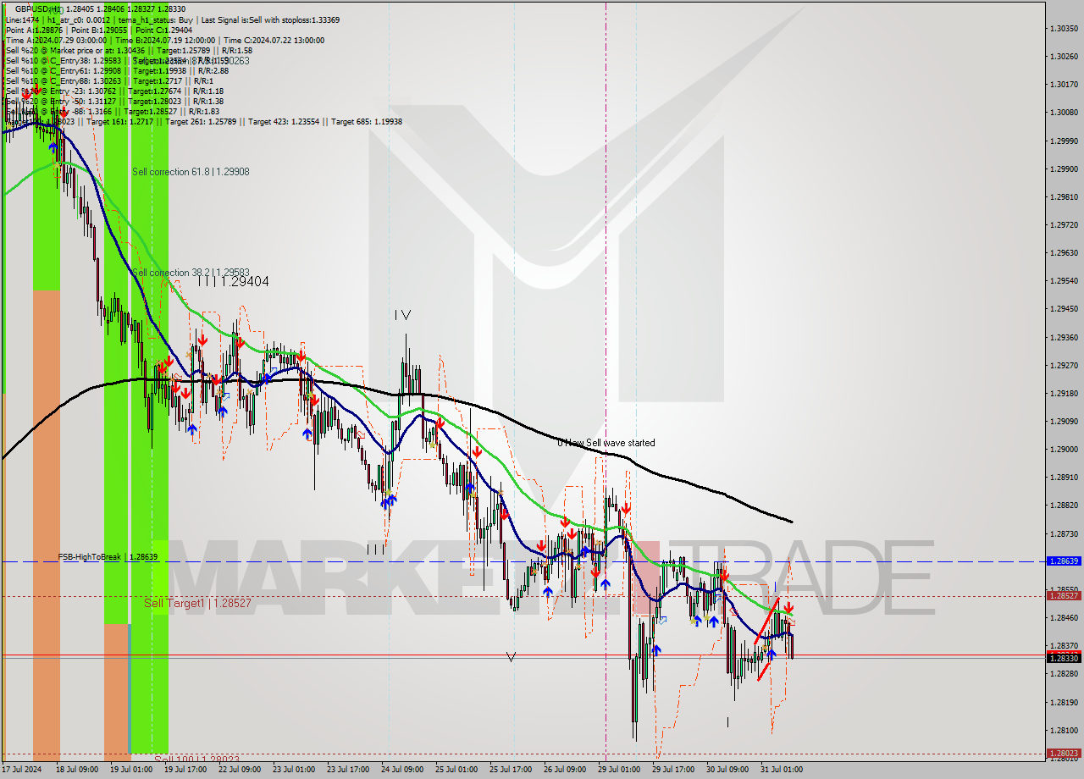Click the '19 Jul 17:00' time label
The width and height of the screenshot is (1084, 779).
[x=185, y=770]
